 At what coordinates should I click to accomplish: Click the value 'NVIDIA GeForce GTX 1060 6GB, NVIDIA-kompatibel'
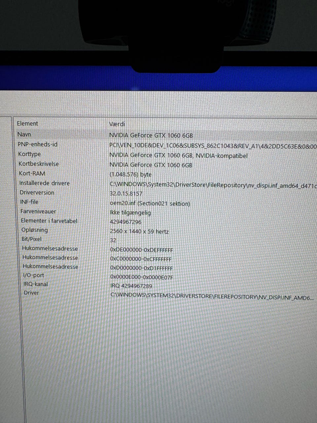[x=178, y=155]
